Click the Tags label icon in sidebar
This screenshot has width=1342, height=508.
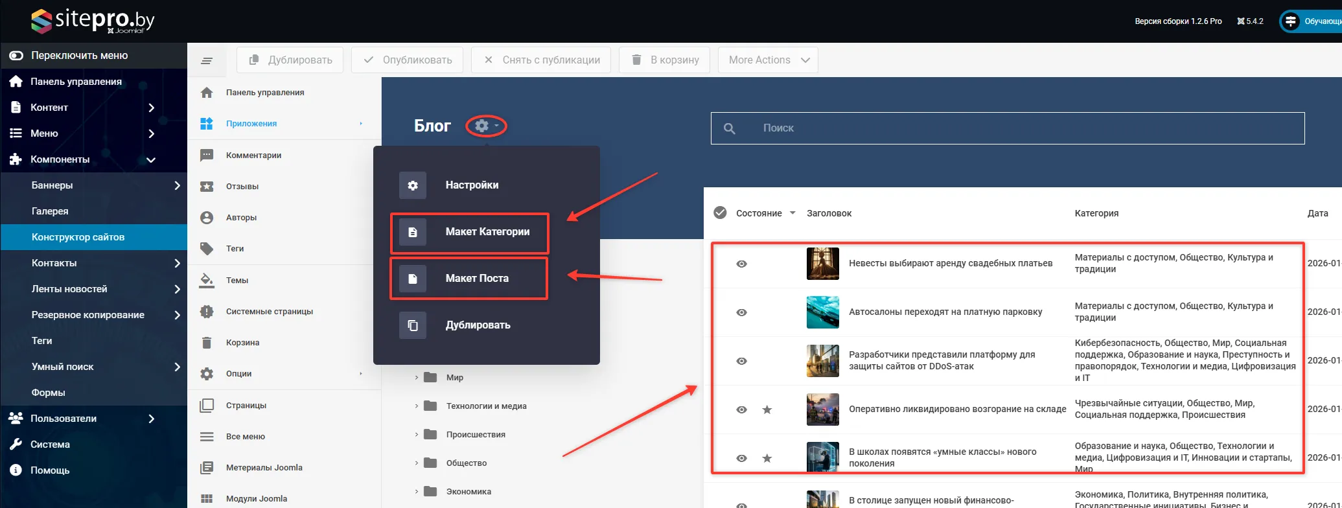tap(207, 249)
